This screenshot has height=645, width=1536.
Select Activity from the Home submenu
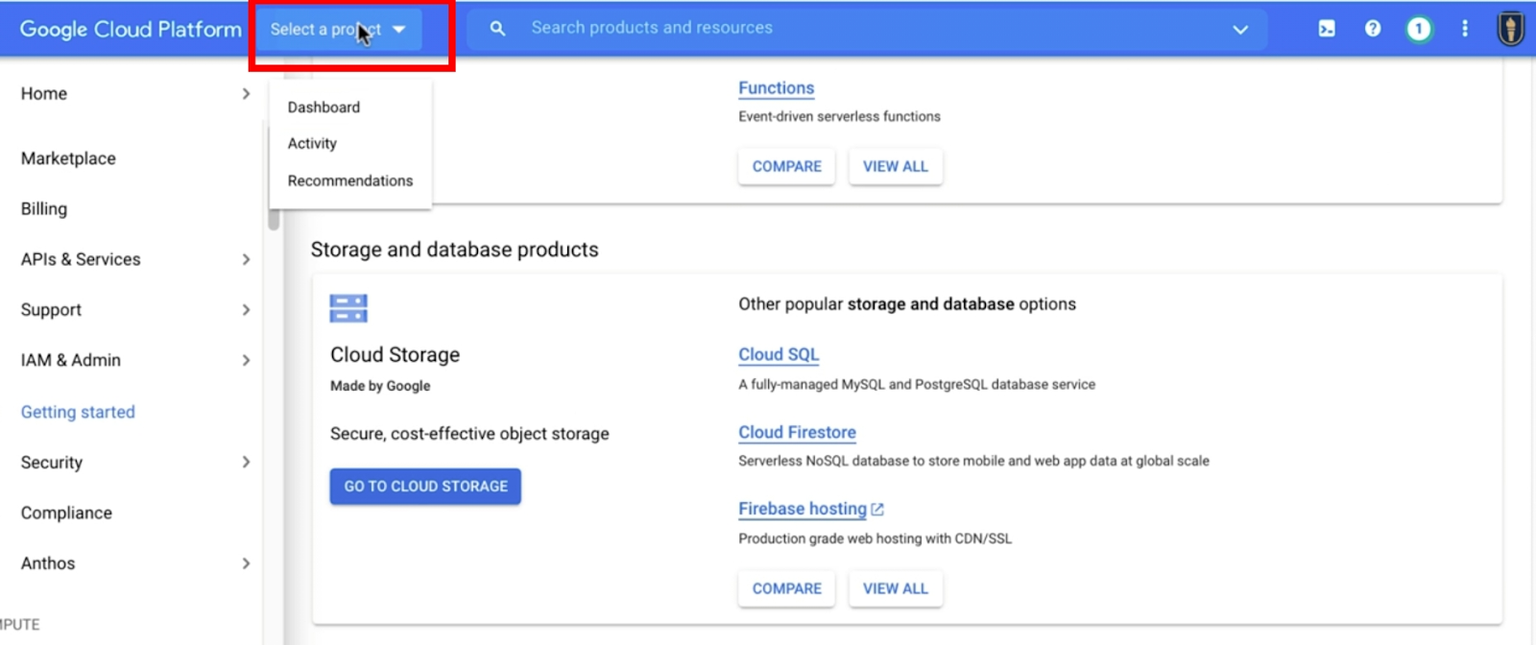click(312, 143)
